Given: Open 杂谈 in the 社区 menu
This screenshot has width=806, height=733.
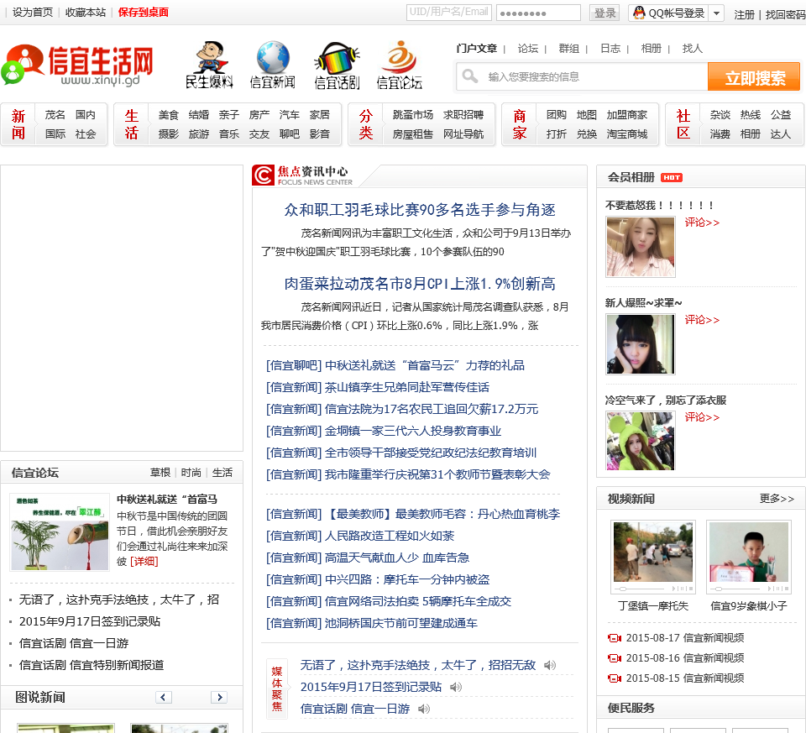Looking at the screenshot, I should [x=720, y=115].
